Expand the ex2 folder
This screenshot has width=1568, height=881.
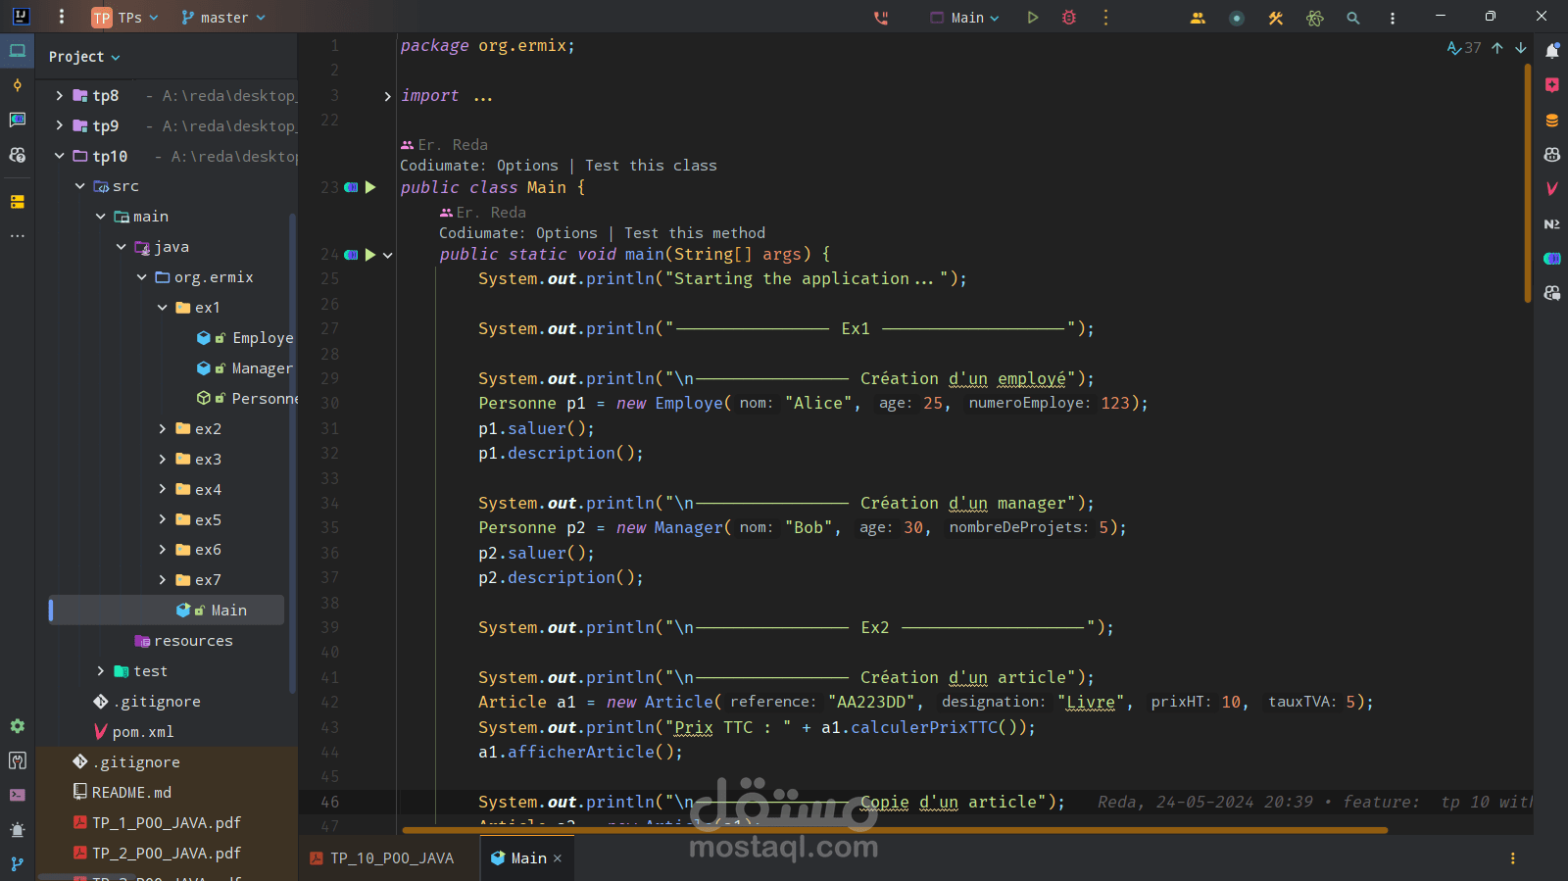point(163,429)
